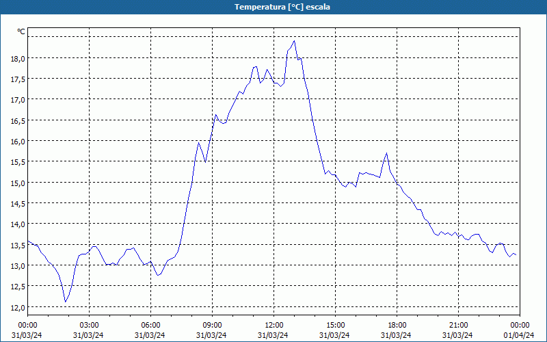Click the temperature peak near 13:00
This screenshot has width=547, height=342.
[295, 41]
